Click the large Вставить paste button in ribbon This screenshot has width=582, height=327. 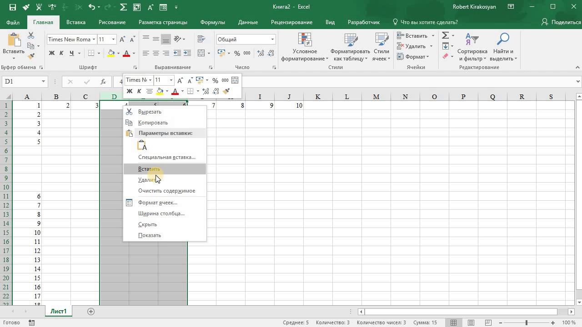[14, 47]
